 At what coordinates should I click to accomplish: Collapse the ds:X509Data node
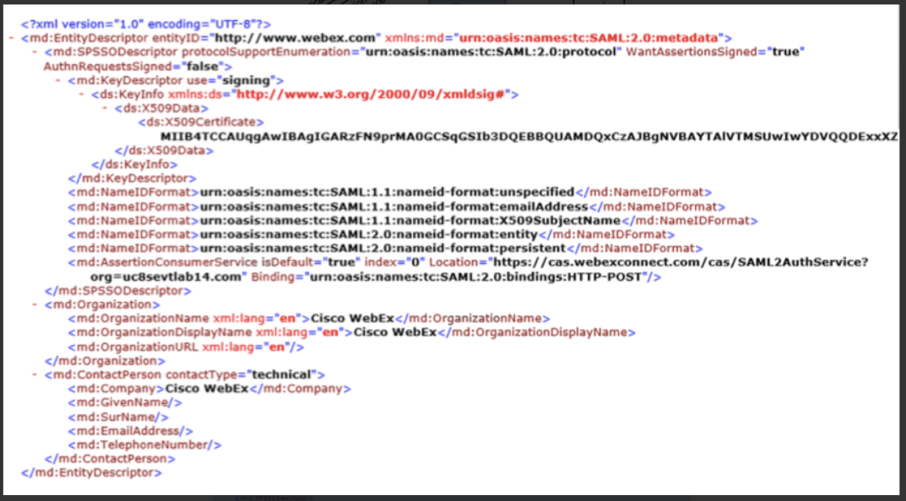[105, 108]
